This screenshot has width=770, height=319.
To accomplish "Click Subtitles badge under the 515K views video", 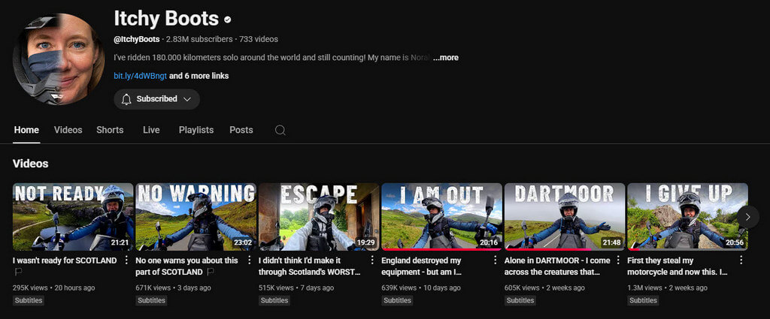I will tap(274, 300).
